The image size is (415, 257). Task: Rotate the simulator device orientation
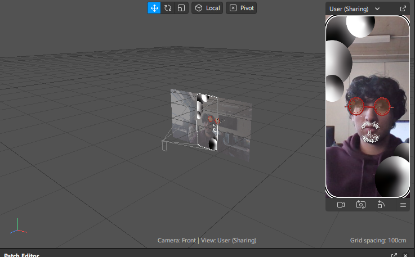pyautogui.click(x=381, y=205)
